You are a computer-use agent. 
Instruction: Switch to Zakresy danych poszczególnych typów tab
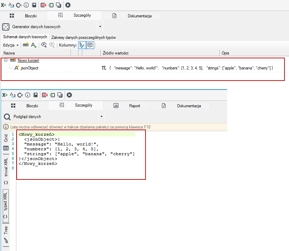pyautogui.click(x=83, y=37)
